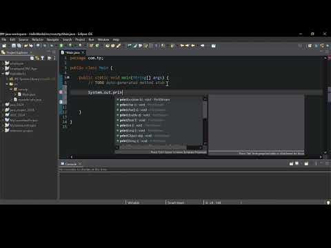Image resolution: width=331 pixels, height=248 pixels.
Task: Close the *Main.java editor tab
Action: [83, 52]
